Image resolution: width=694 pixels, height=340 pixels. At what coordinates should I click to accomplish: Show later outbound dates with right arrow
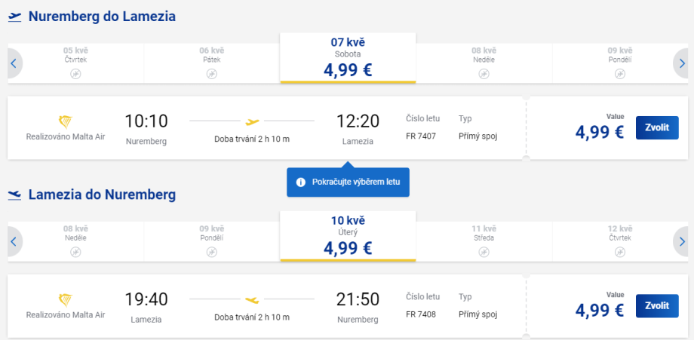(681, 64)
